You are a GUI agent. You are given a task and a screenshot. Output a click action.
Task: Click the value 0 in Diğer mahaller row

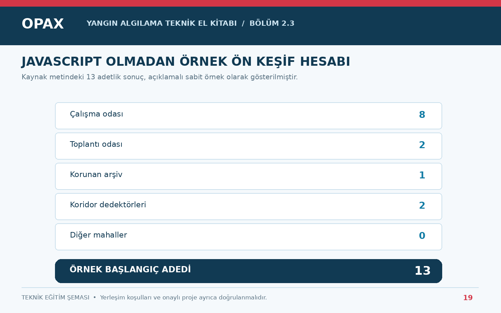pyautogui.click(x=422, y=236)
